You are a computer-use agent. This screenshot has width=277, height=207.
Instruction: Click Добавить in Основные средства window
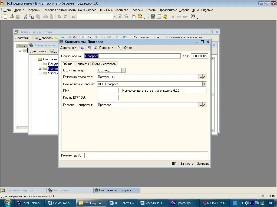tap(44, 38)
